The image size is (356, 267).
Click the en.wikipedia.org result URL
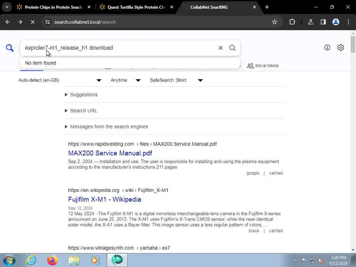(x=118, y=190)
